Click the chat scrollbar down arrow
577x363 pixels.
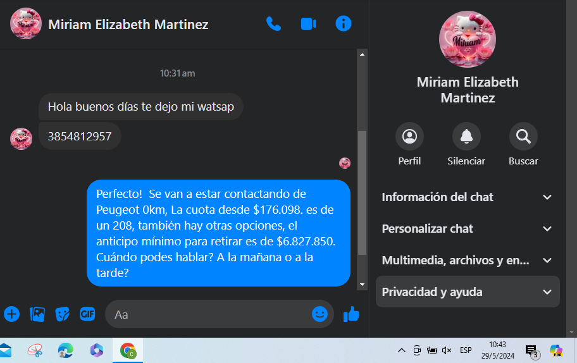click(x=362, y=285)
